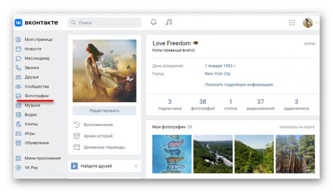Viewport: 333px width, 192px height.
Task: Click the search field Поиск
Action: (105, 22)
